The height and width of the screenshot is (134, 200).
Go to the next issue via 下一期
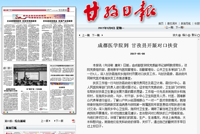point(180,28)
